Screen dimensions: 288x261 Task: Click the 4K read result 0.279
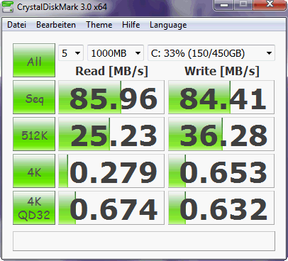click(x=111, y=171)
